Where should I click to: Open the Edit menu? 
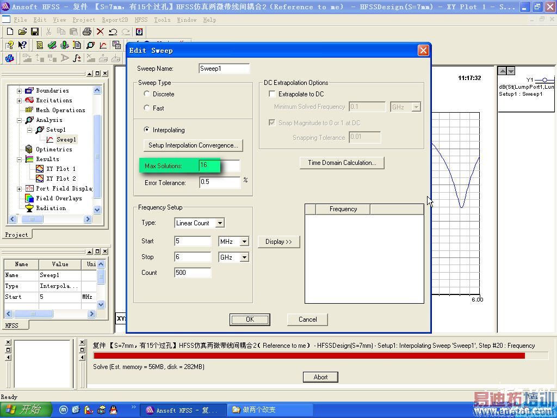pos(40,20)
